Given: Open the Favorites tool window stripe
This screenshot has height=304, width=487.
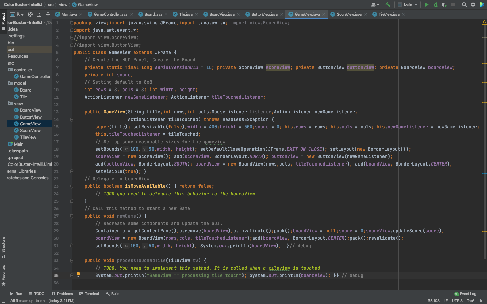Looking at the screenshot, I should point(3,275).
